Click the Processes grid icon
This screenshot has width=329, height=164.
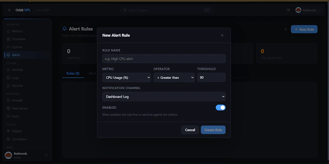point(8,39)
